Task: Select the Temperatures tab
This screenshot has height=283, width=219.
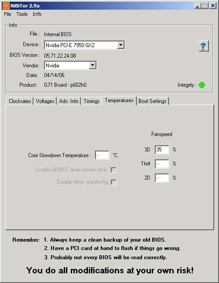Action: coord(119,100)
